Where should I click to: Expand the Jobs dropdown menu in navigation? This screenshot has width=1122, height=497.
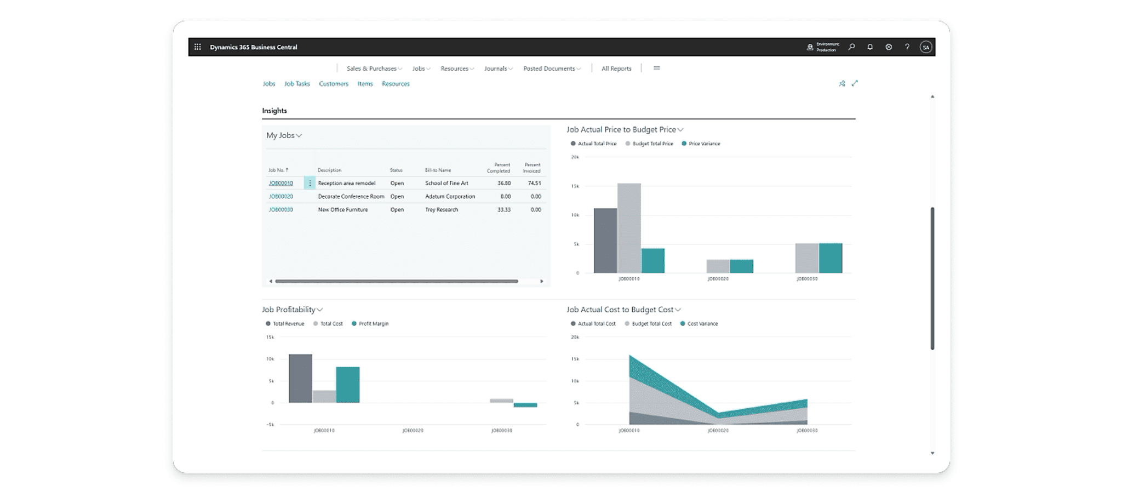point(421,68)
